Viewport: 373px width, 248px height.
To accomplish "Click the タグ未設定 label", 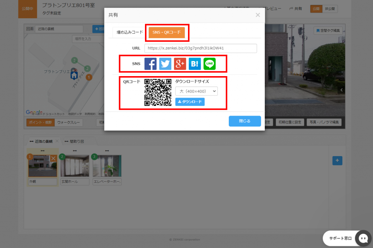I will pos(52,13).
